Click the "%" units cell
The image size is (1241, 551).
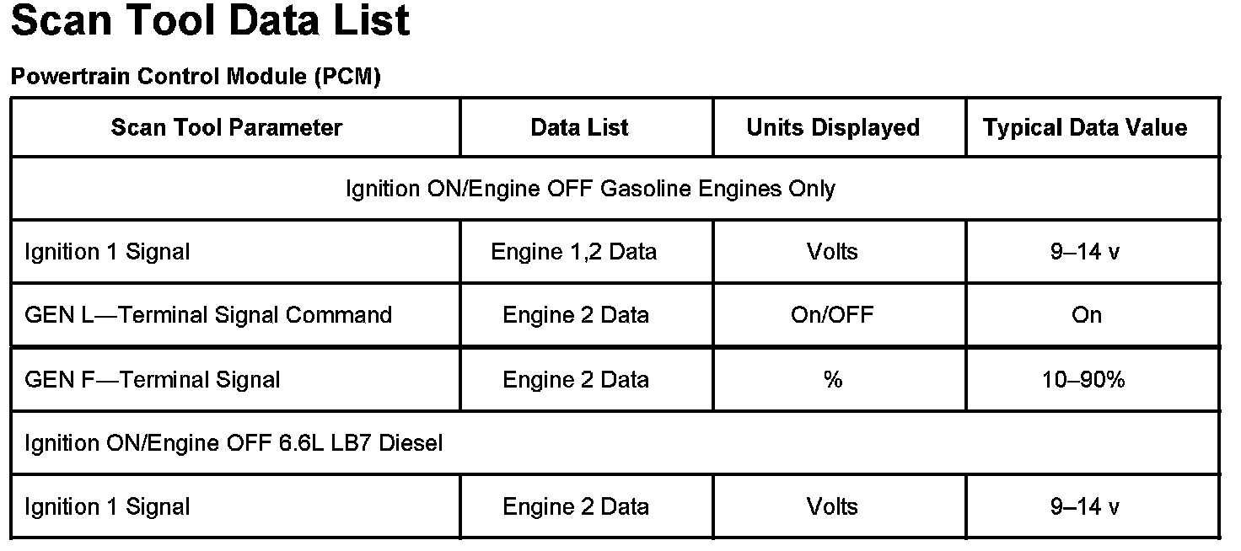833,379
